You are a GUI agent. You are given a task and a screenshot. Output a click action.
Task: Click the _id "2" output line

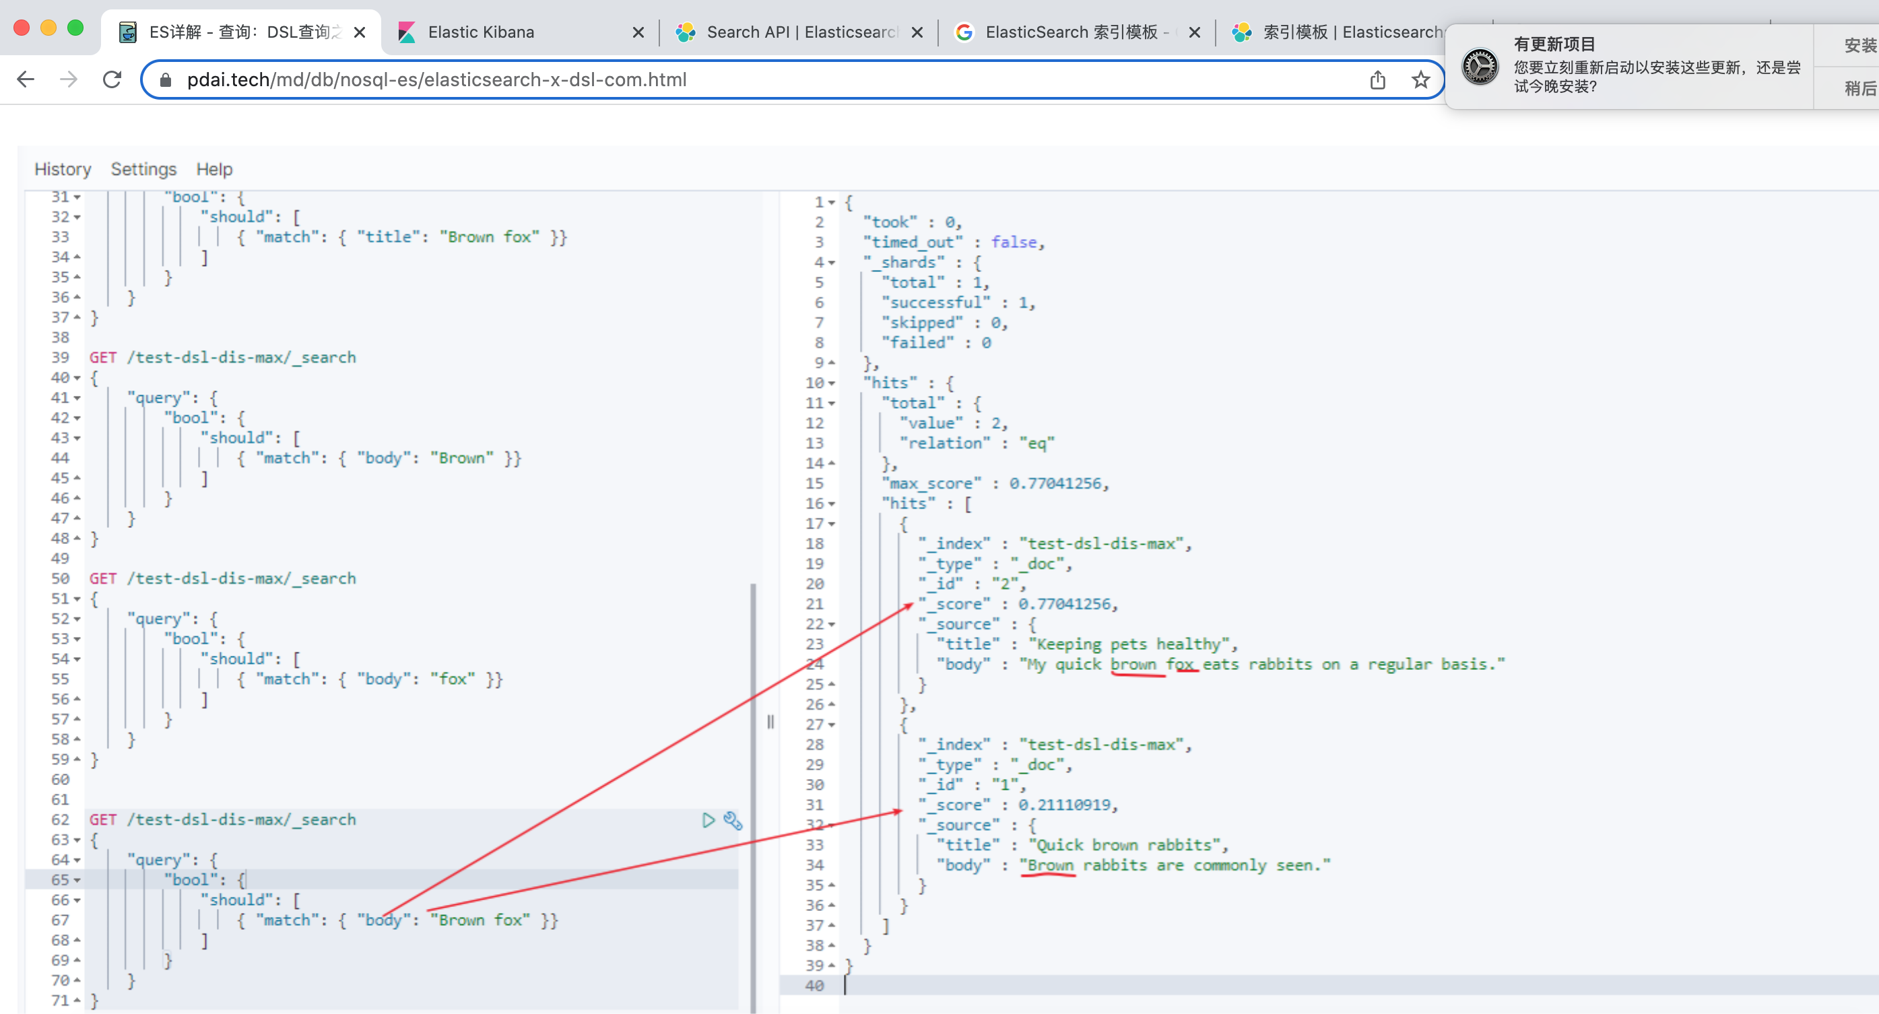tap(973, 584)
